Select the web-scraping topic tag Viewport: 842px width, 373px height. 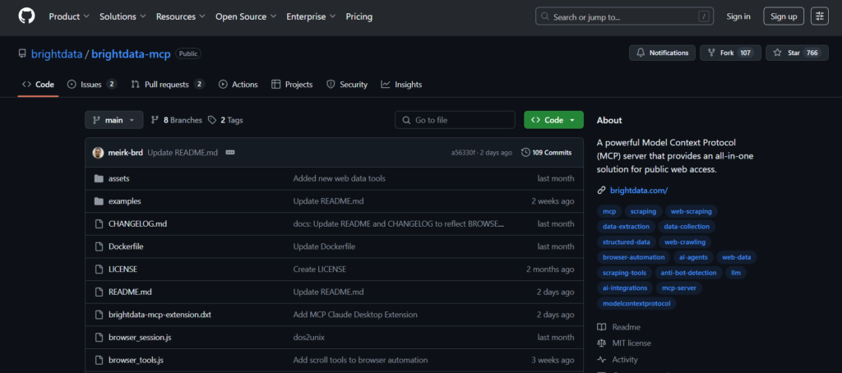(691, 211)
